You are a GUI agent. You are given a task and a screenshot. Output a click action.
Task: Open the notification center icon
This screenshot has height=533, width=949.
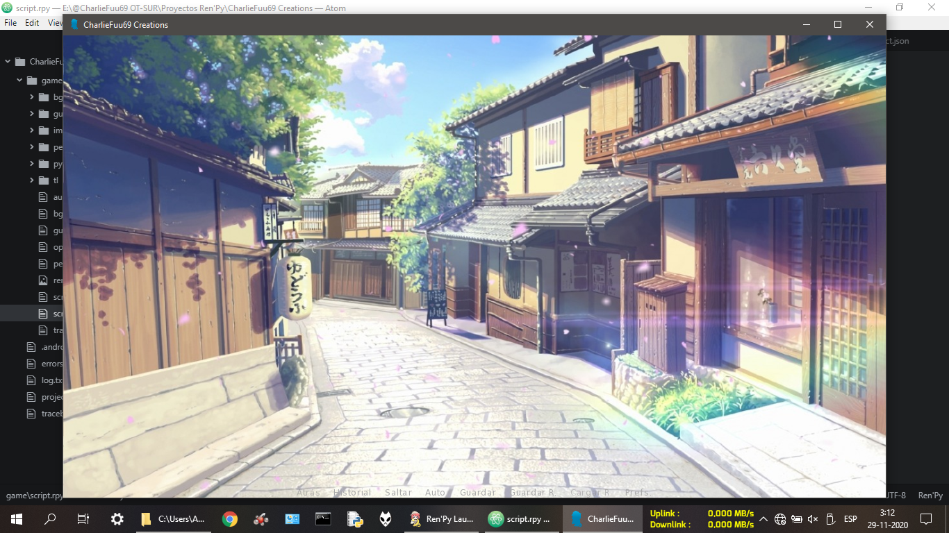(925, 518)
